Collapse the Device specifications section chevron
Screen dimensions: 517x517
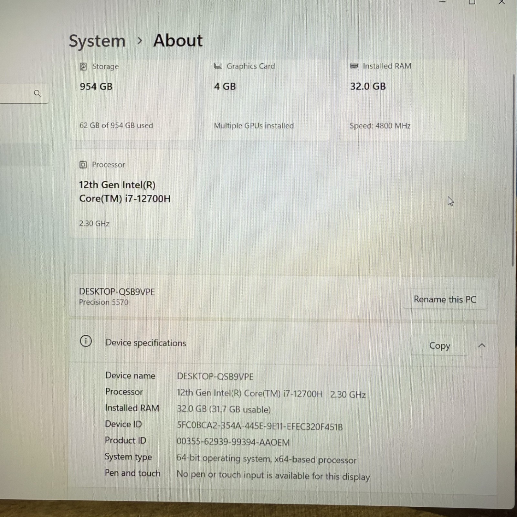click(x=482, y=345)
